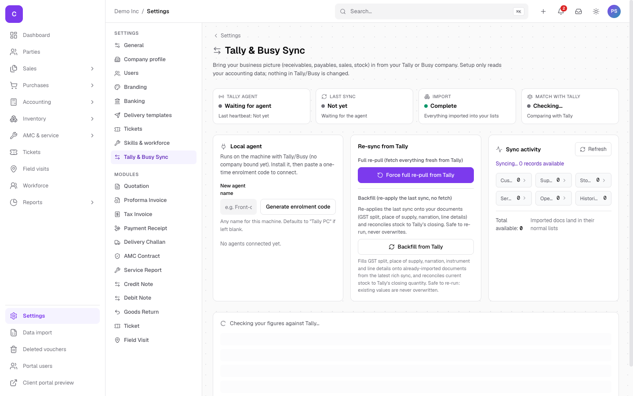This screenshot has height=396, width=633.
Task: Open the Cus... records count chip
Action: coord(514,180)
